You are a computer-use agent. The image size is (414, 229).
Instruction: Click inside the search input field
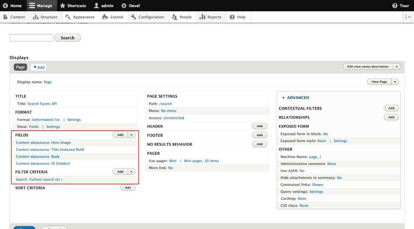(x=31, y=37)
